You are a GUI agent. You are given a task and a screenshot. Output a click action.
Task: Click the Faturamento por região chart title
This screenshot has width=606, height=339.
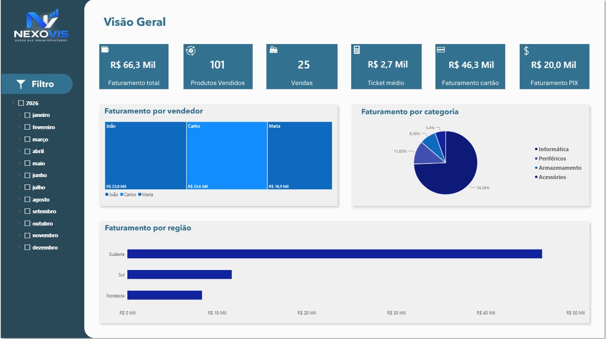click(x=148, y=228)
